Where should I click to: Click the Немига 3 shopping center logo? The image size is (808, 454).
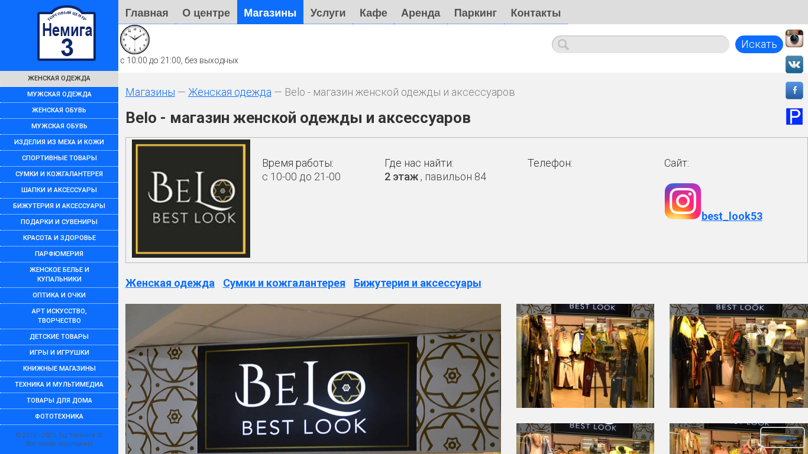tap(66, 34)
